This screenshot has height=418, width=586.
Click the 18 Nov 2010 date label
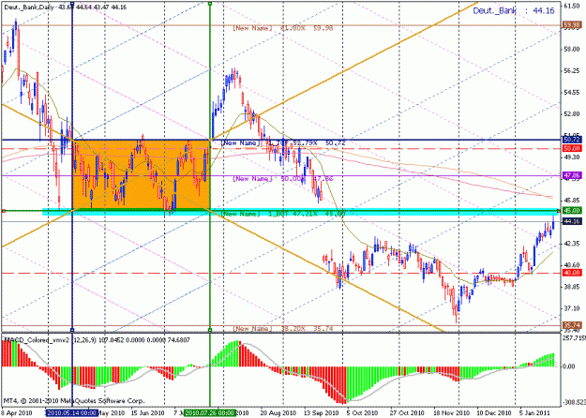coord(450,412)
